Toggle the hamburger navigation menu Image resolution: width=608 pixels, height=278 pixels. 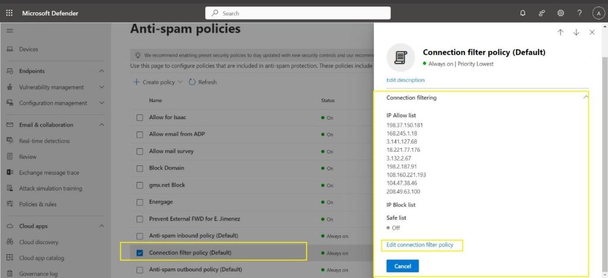tap(9, 30)
